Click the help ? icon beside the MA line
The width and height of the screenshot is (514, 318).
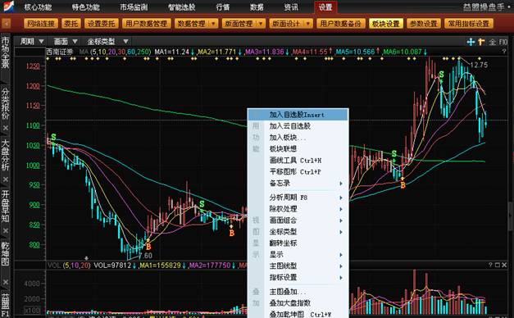click(504, 52)
